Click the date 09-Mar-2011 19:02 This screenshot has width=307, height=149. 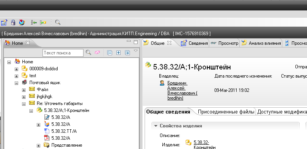(x=232, y=90)
